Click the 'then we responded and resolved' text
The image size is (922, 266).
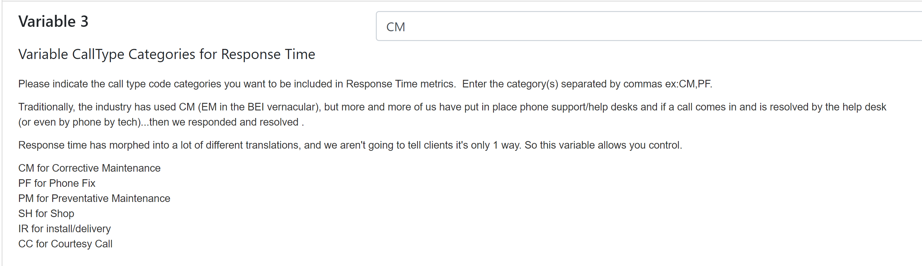pos(224,122)
